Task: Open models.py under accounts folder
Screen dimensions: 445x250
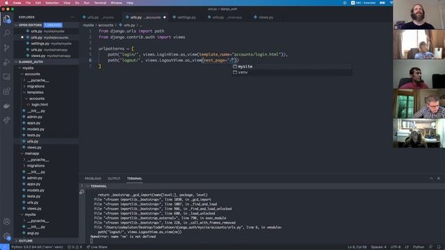Action: pos(35,129)
